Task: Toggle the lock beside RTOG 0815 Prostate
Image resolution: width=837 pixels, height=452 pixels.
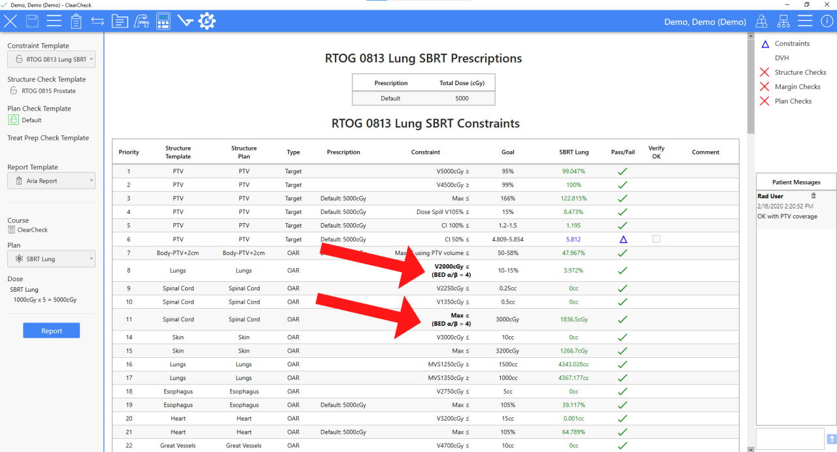Action: [x=13, y=91]
